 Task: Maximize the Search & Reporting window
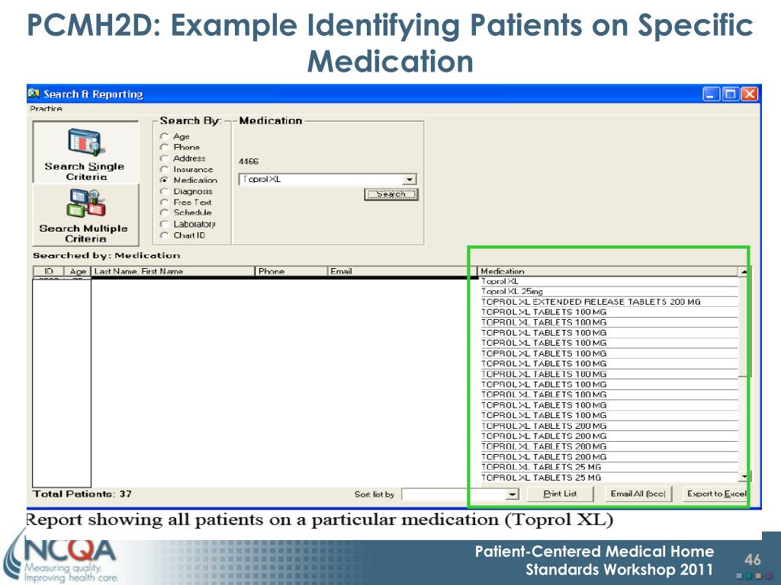click(x=730, y=94)
